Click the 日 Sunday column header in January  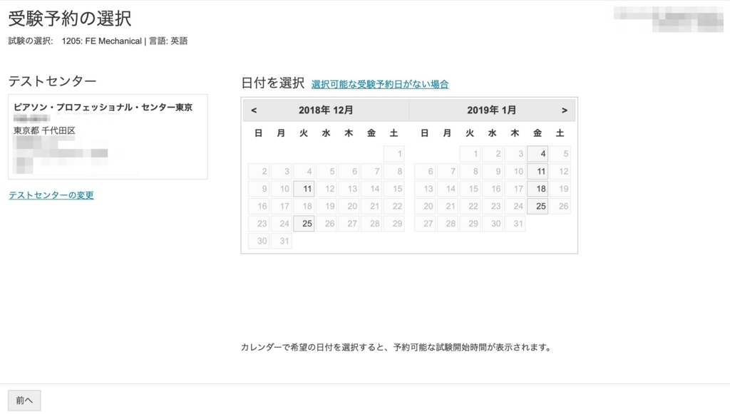tap(423, 133)
